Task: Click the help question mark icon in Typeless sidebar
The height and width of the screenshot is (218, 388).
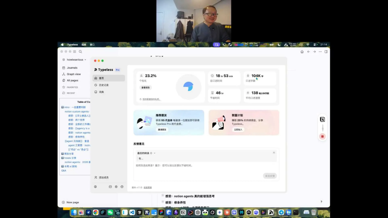Action: [122, 187]
